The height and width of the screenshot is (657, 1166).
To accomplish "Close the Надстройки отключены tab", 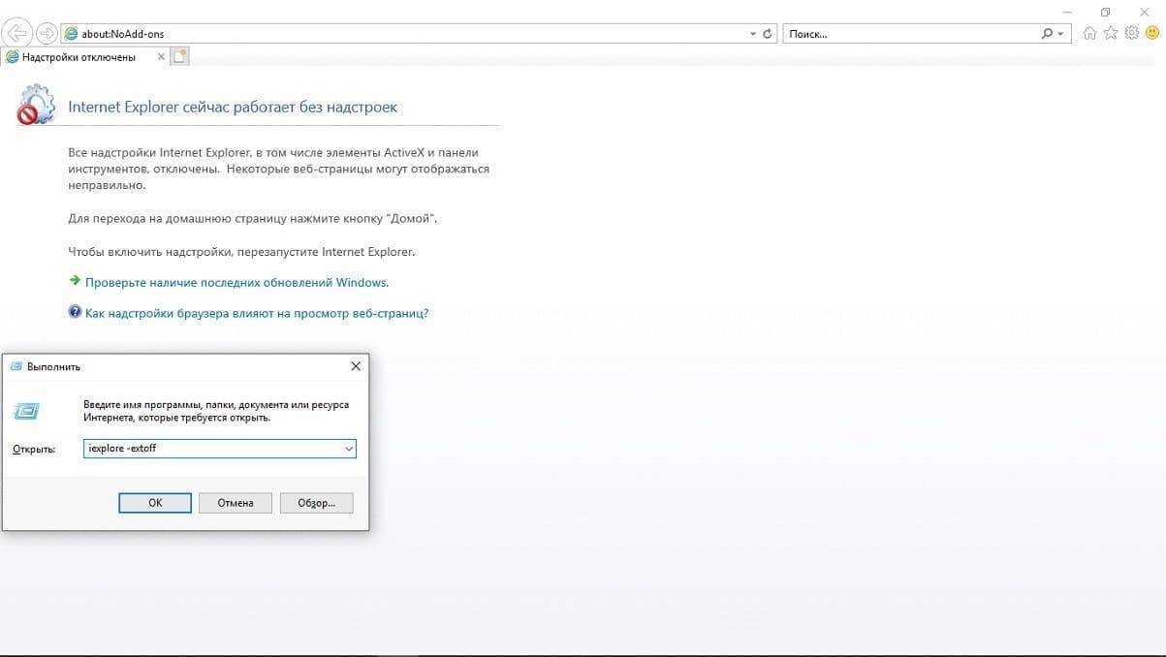I will pos(160,57).
